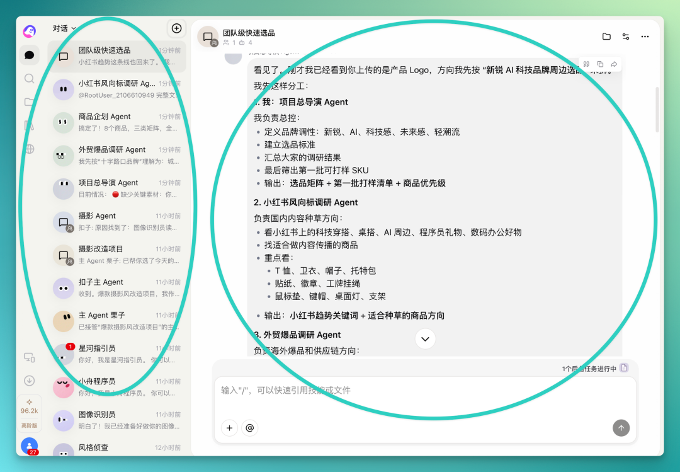Open the 小红书风向标调研 Agent conversation
Viewport: 680px width, 472px height.
pyautogui.click(x=117, y=89)
